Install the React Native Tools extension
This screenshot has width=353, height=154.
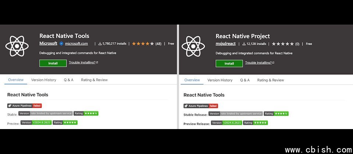pos(53,63)
